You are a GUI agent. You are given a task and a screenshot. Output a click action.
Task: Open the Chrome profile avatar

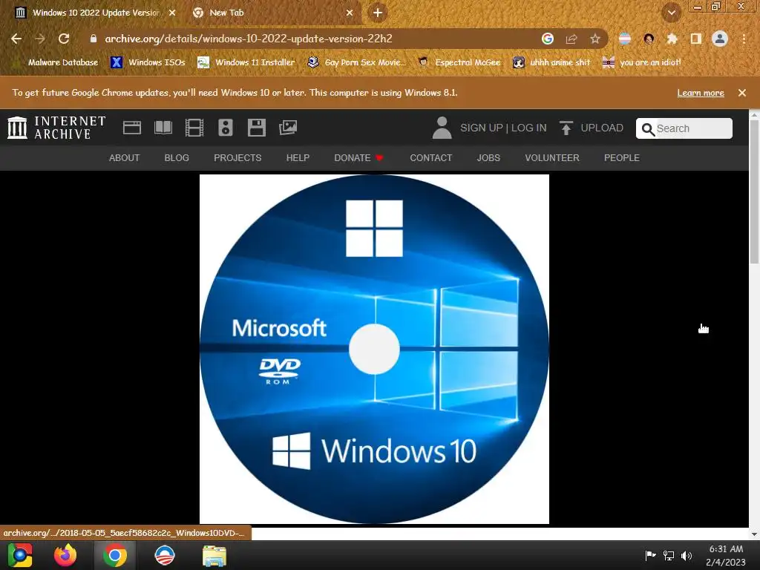720,39
